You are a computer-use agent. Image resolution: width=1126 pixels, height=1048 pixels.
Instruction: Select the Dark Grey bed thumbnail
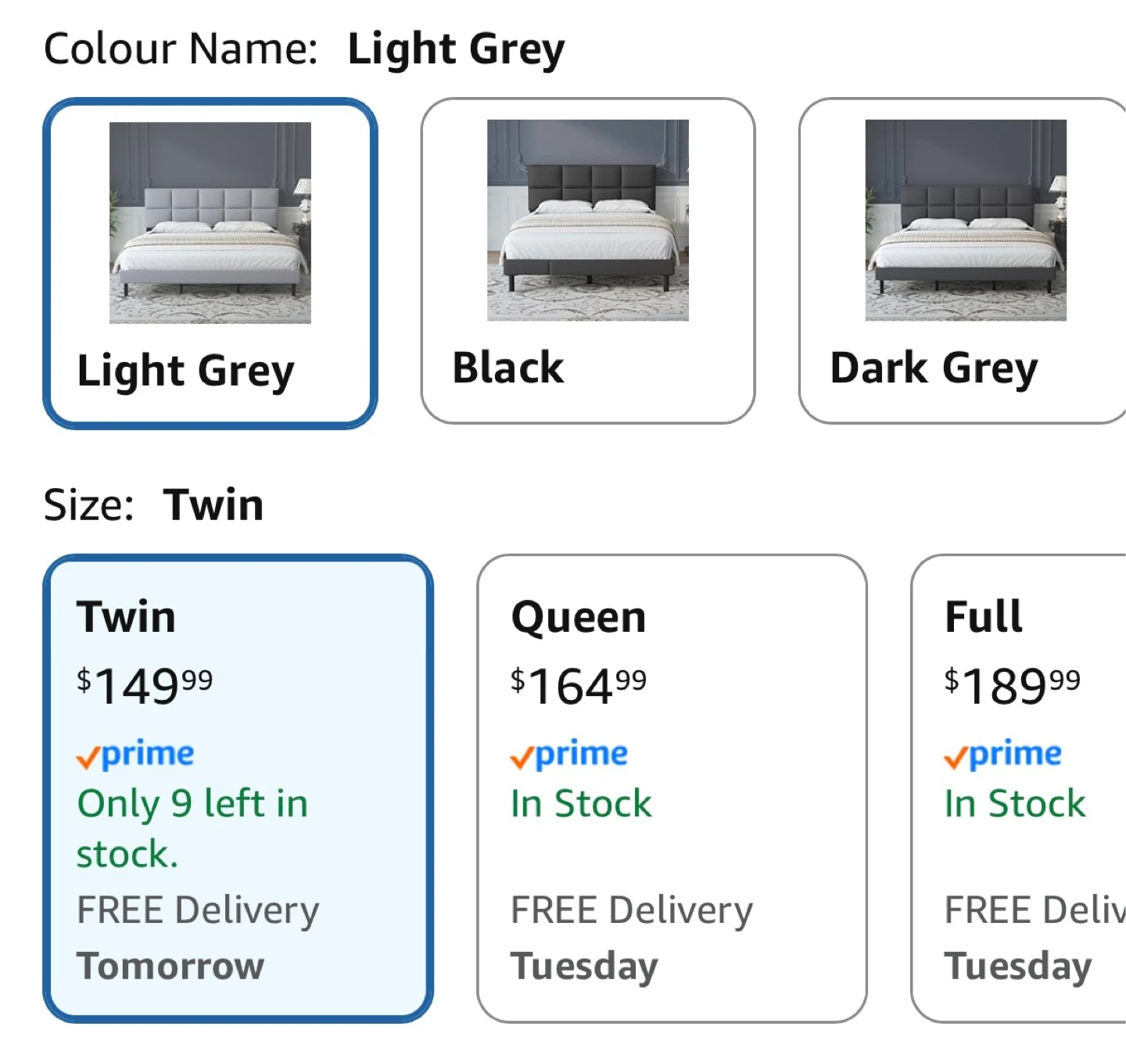[966, 220]
